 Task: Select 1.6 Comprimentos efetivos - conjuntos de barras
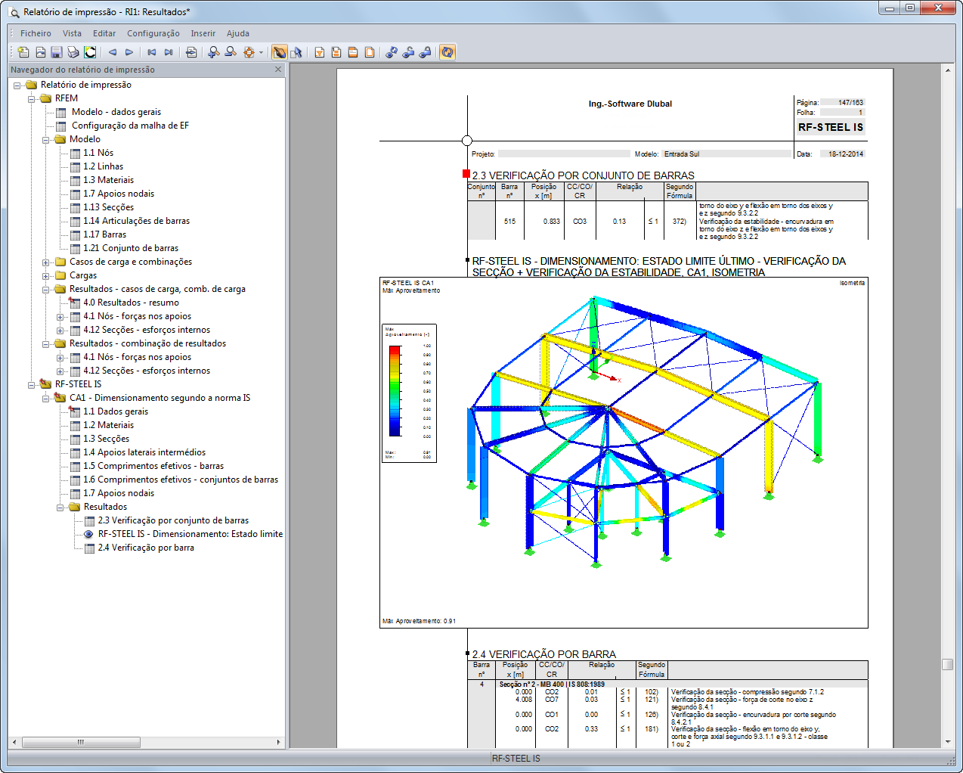[181, 480]
